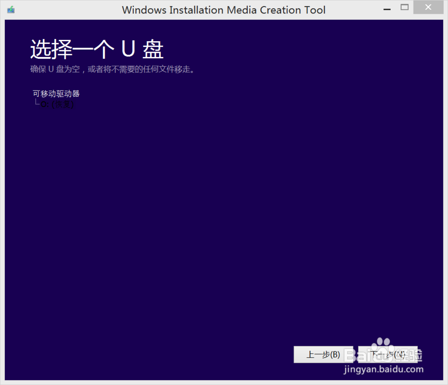
Task: Minimize the Media Creation Tool window
Action: click(x=387, y=9)
